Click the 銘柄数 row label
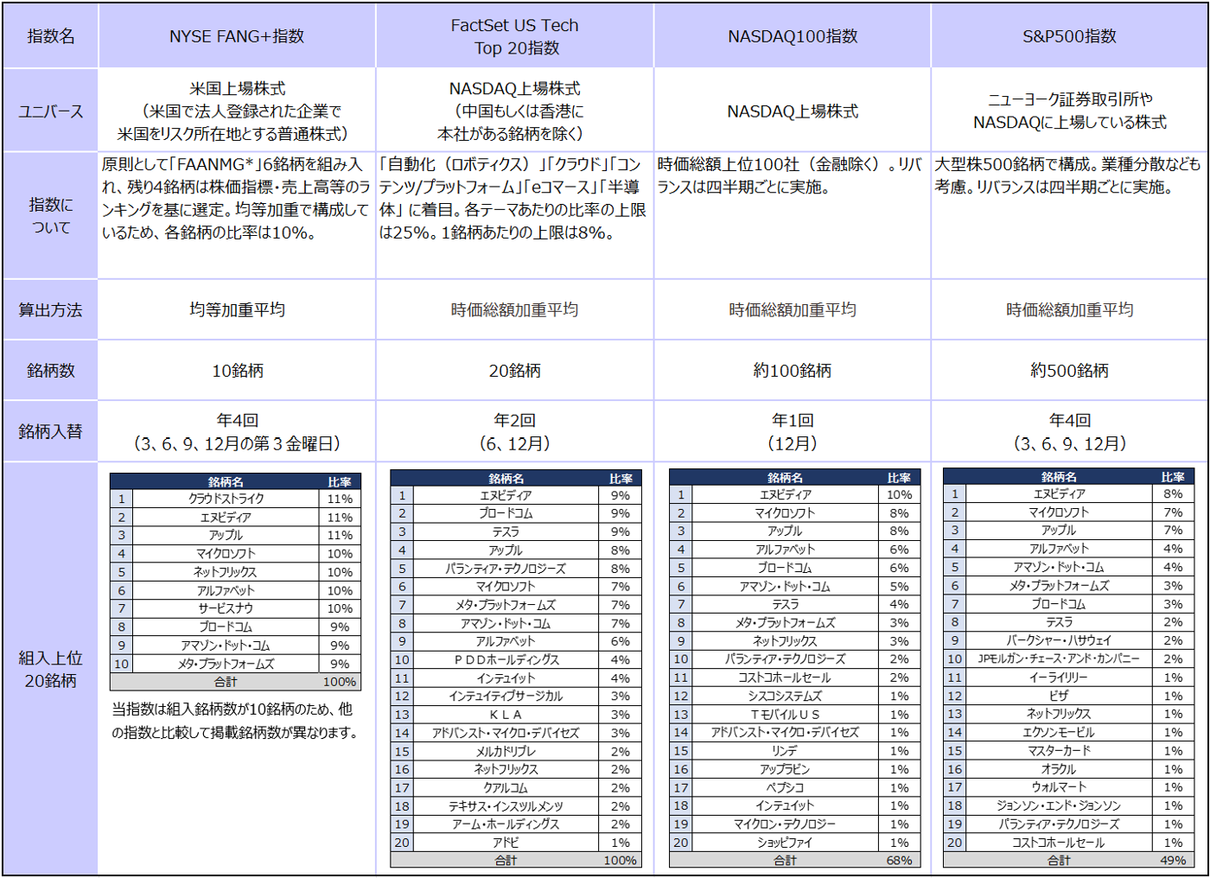Image resolution: width=1210 pixels, height=878 pixels. [x=51, y=370]
